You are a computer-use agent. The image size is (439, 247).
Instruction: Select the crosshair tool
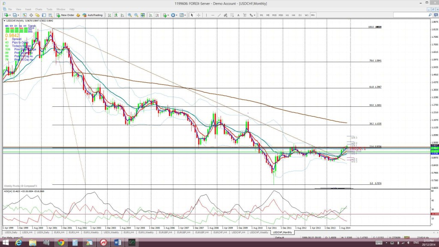198,15
